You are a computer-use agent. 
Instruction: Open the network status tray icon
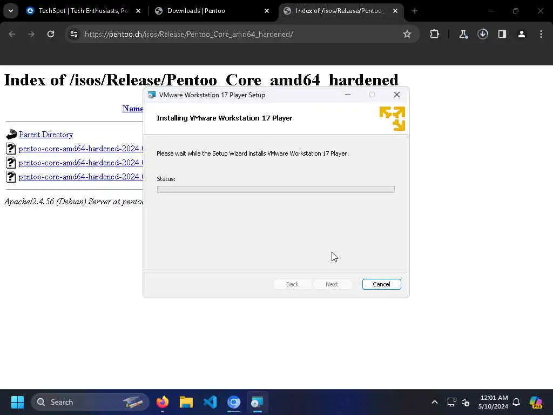click(x=451, y=402)
